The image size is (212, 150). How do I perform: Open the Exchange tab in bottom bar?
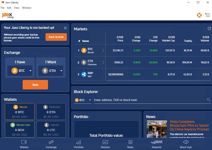click(51, 144)
